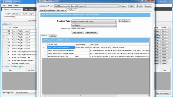Select the General tab
The height and width of the screenshot is (97, 173).
(42, 10)
